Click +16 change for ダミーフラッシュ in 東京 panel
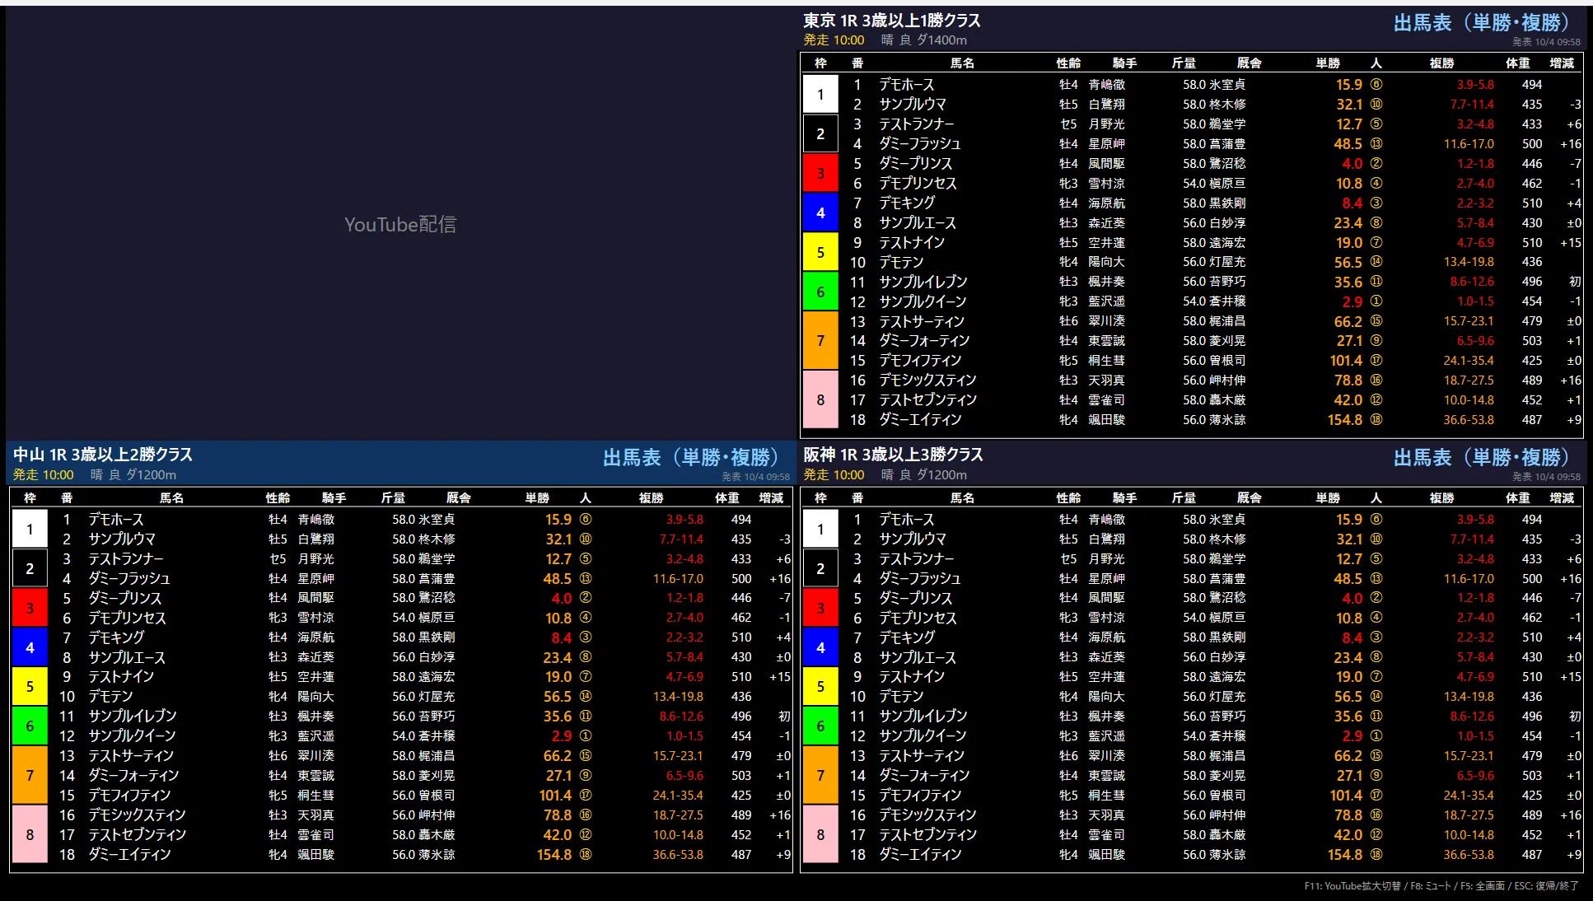 pos(1571,144)
